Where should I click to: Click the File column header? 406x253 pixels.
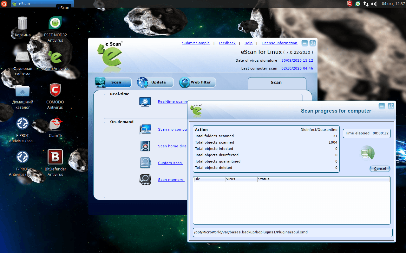[210, 179]
